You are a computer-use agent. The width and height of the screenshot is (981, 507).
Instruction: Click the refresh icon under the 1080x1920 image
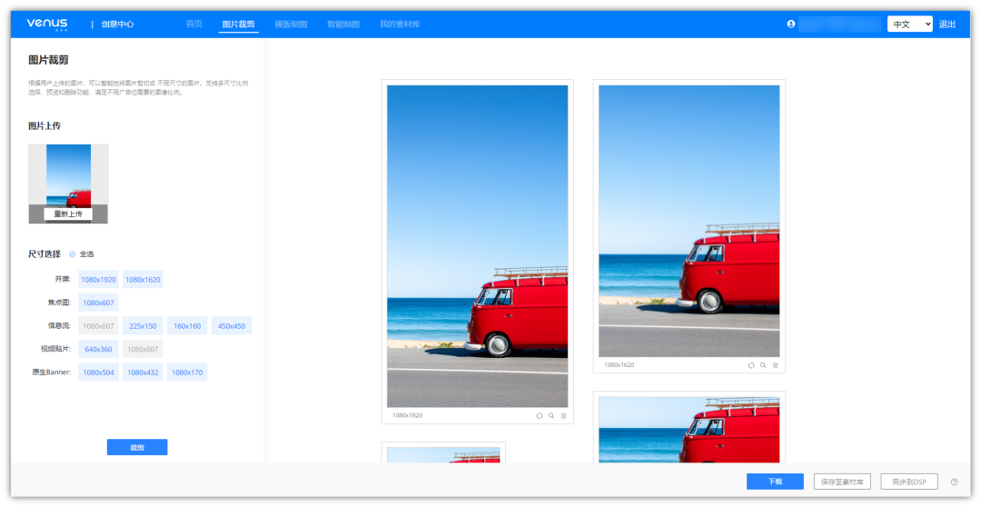tap(539, 415)
